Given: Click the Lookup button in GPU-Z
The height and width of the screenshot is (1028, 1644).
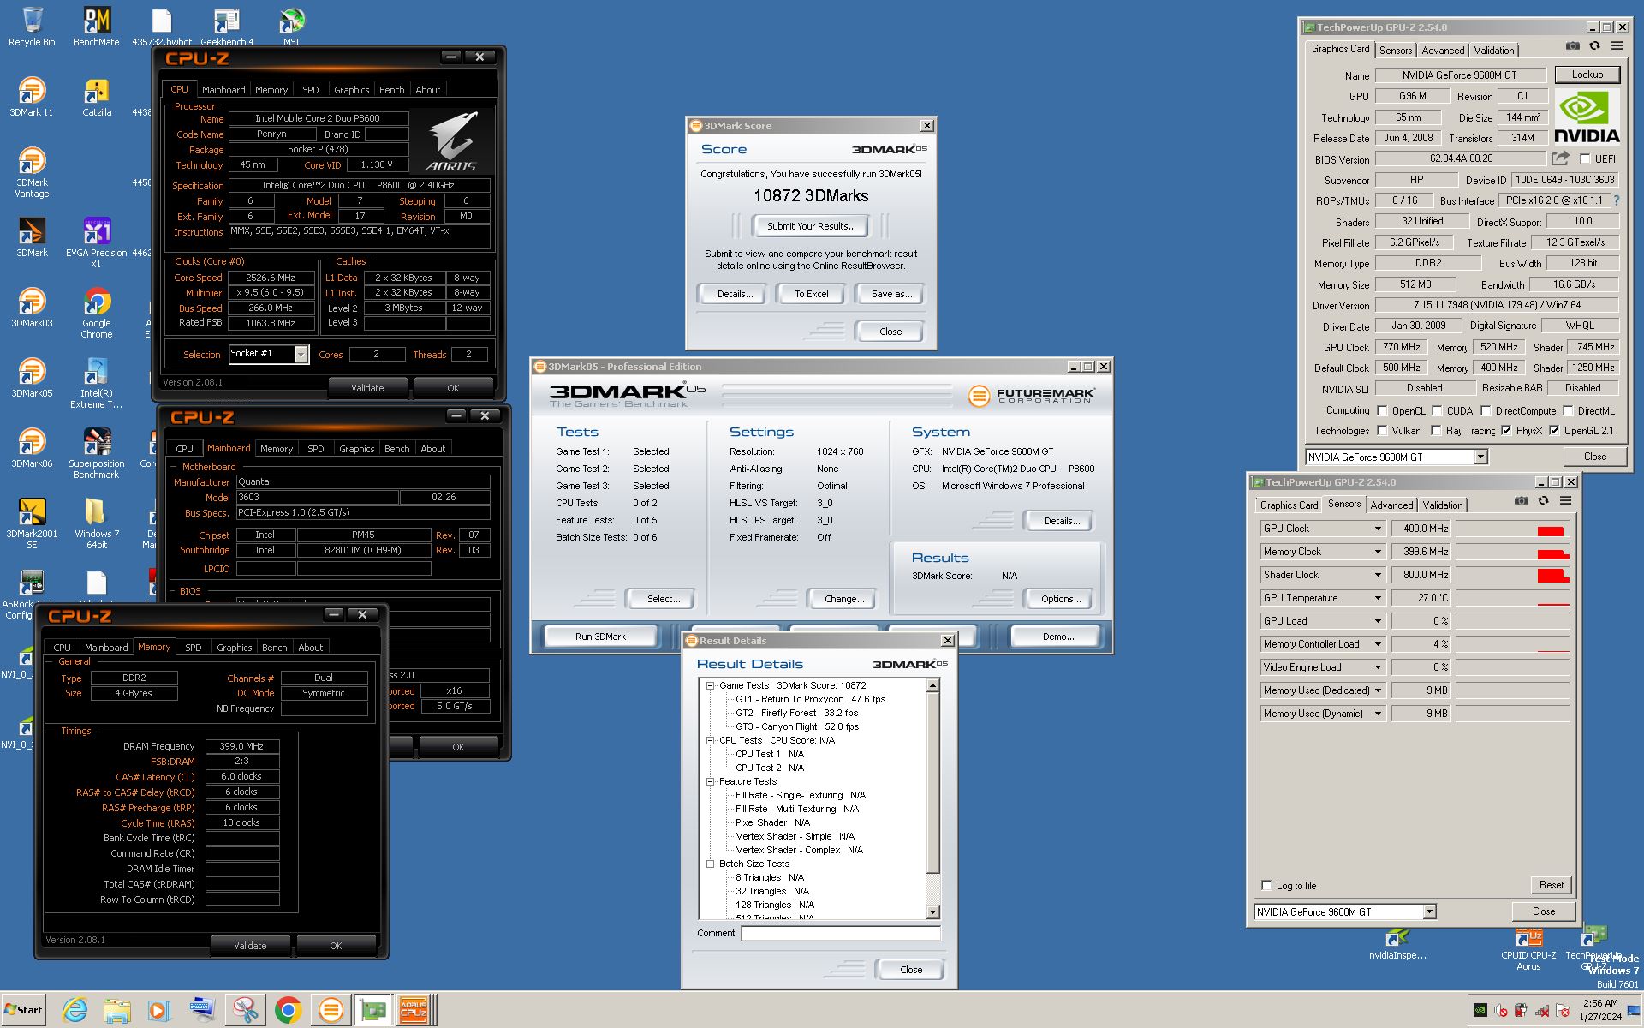Looking at the screenshot, I should pyautogui.click(x=1587, y=75).
